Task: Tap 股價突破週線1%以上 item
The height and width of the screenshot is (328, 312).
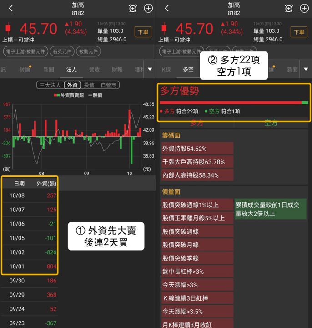Action: (197, 205)
